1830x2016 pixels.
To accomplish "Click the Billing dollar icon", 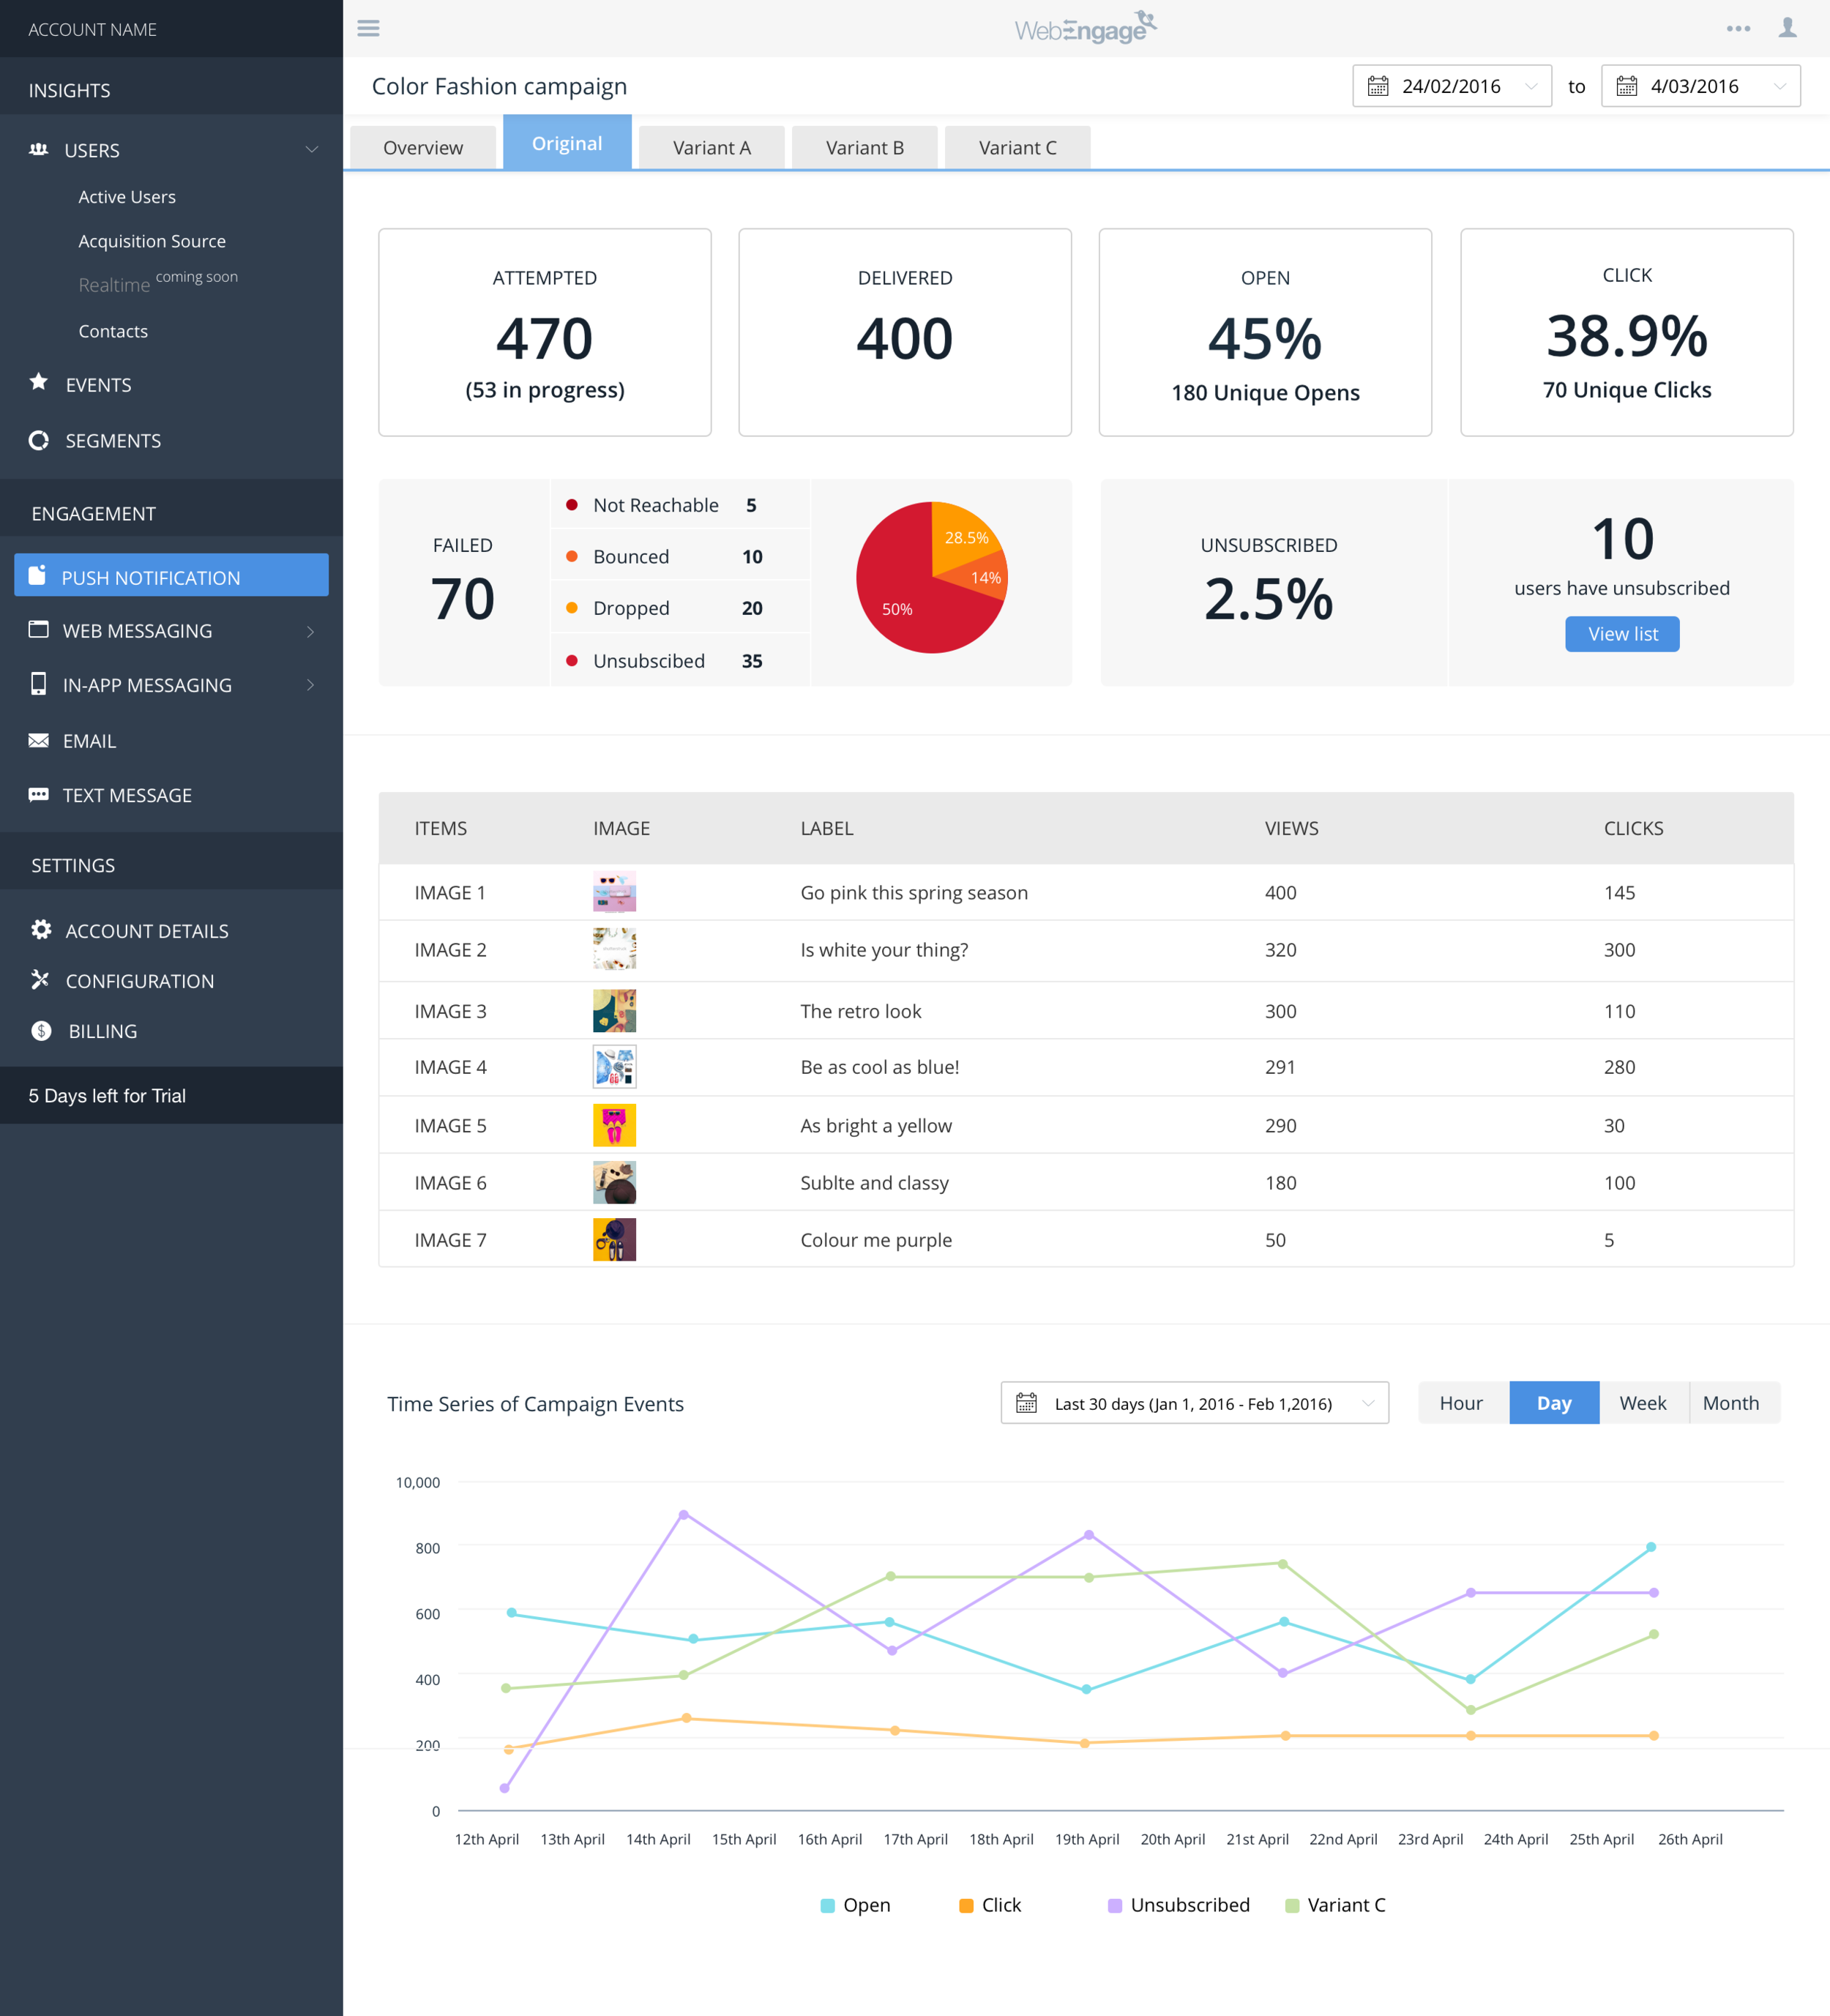I will [x=41, y=1030].
